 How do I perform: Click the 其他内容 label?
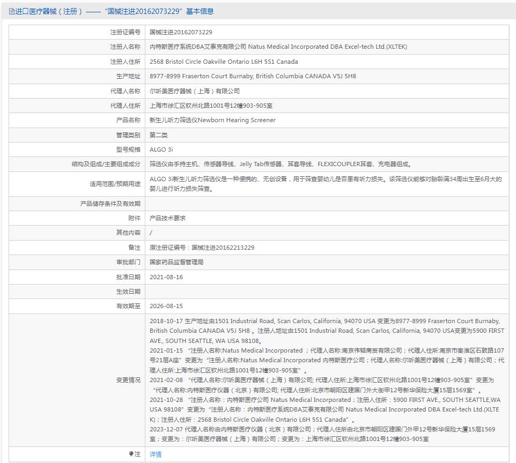point(128,233)
